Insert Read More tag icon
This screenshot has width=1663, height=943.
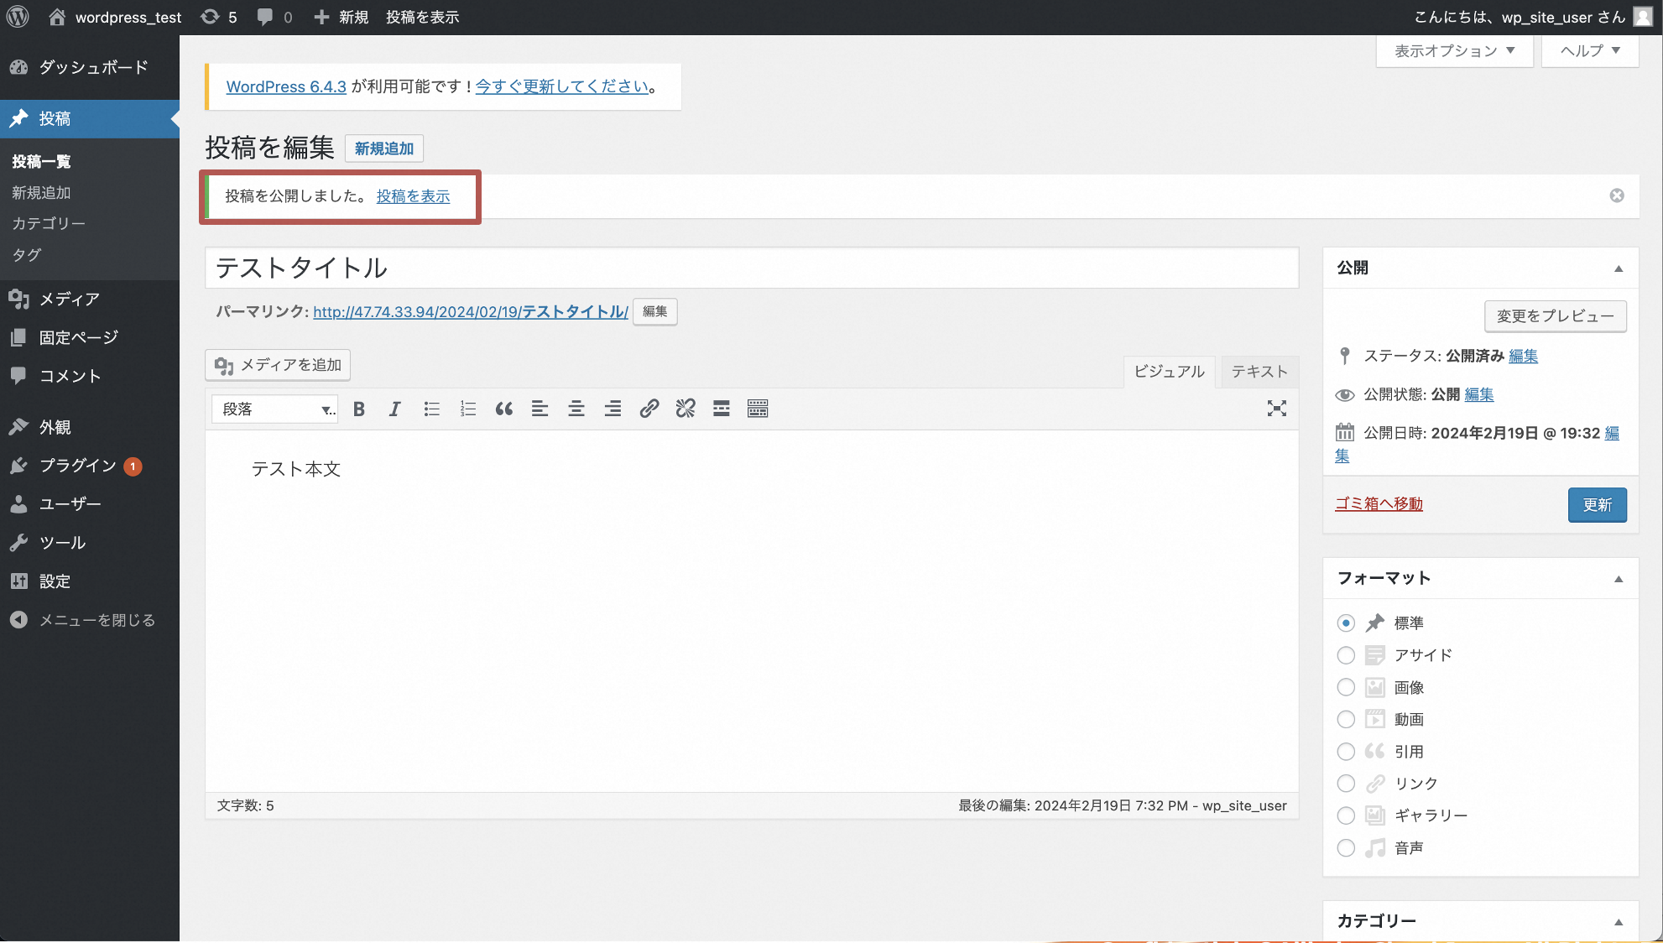(x=722, y=409)
